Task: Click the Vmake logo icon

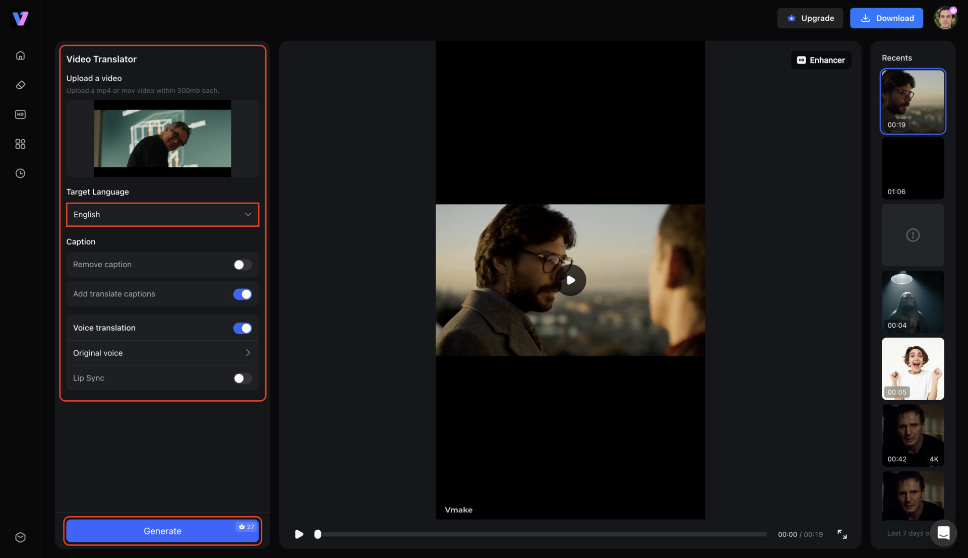Action: pos(20,18)
